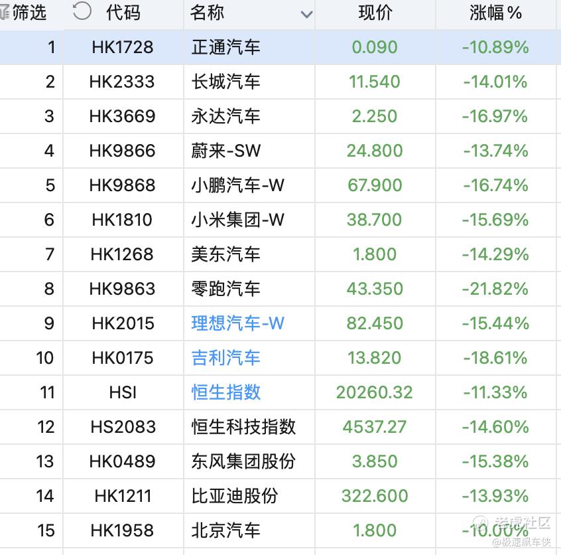Click price 82.450 of 理想汽车-W
Image resolution: width=561 pixels, height=555 pixels.
[375, 323]
